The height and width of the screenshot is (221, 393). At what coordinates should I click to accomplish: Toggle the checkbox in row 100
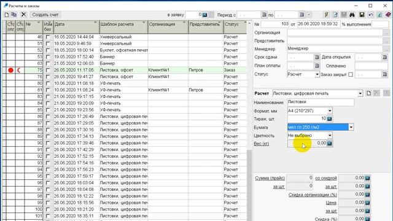[x=48, y=209]
